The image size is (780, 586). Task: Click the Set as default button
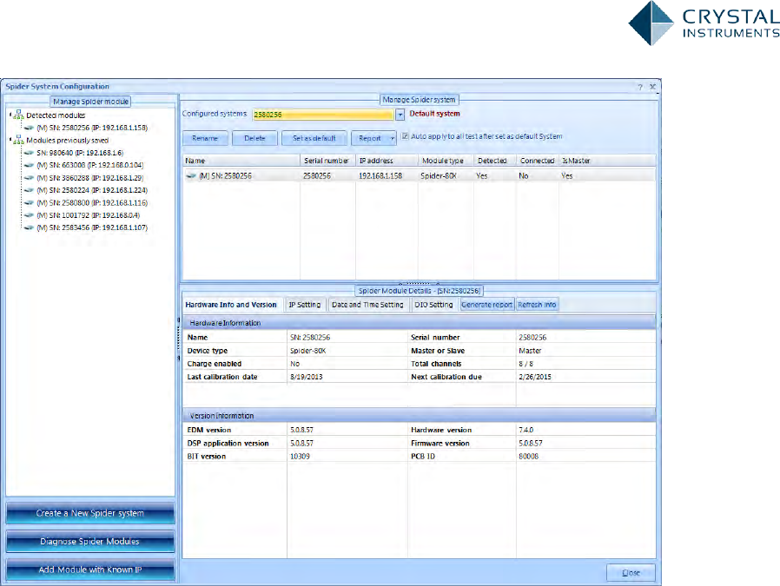[x=314, y=138]
